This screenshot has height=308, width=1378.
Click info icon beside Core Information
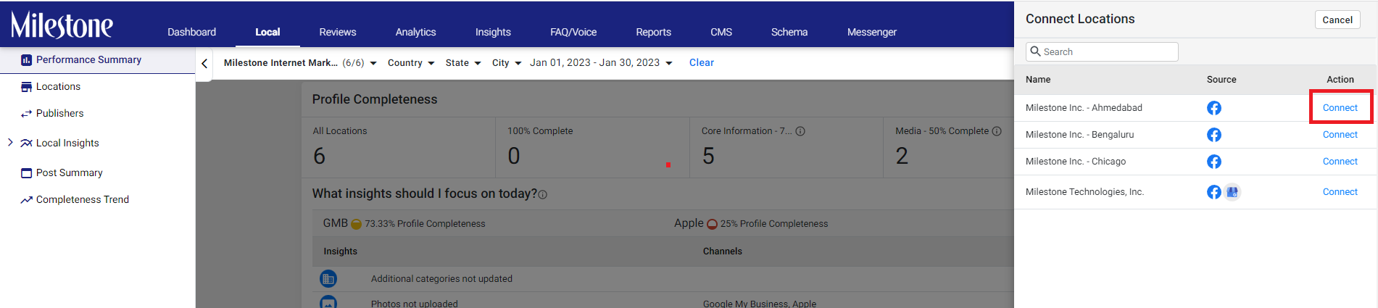pyautogui.click(x=800, y=131)
